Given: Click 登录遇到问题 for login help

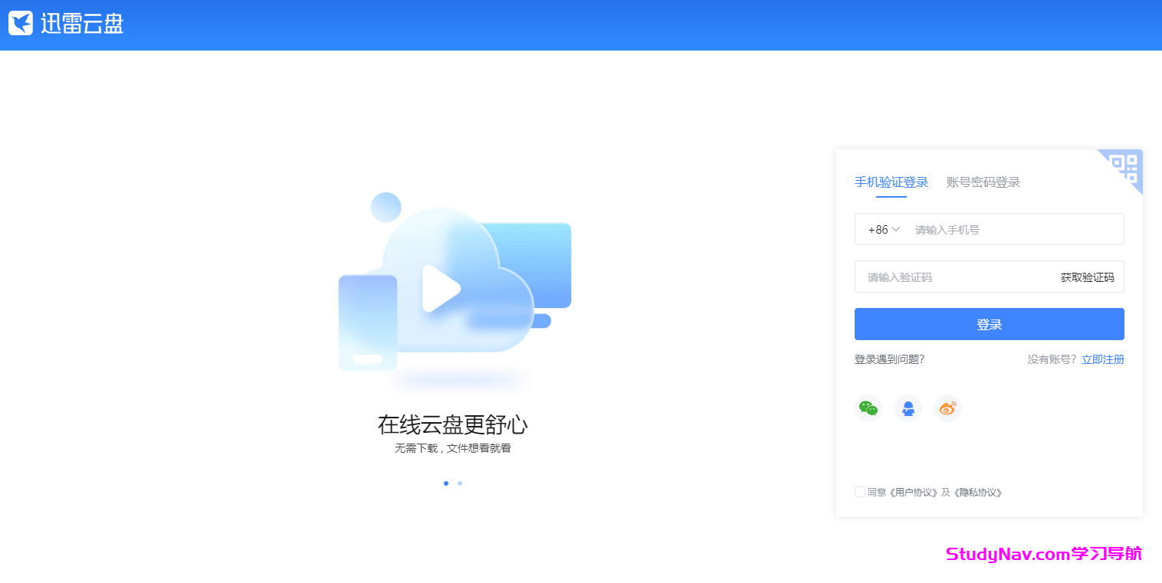Looking at the screenshot, I should tap(891, 359).
